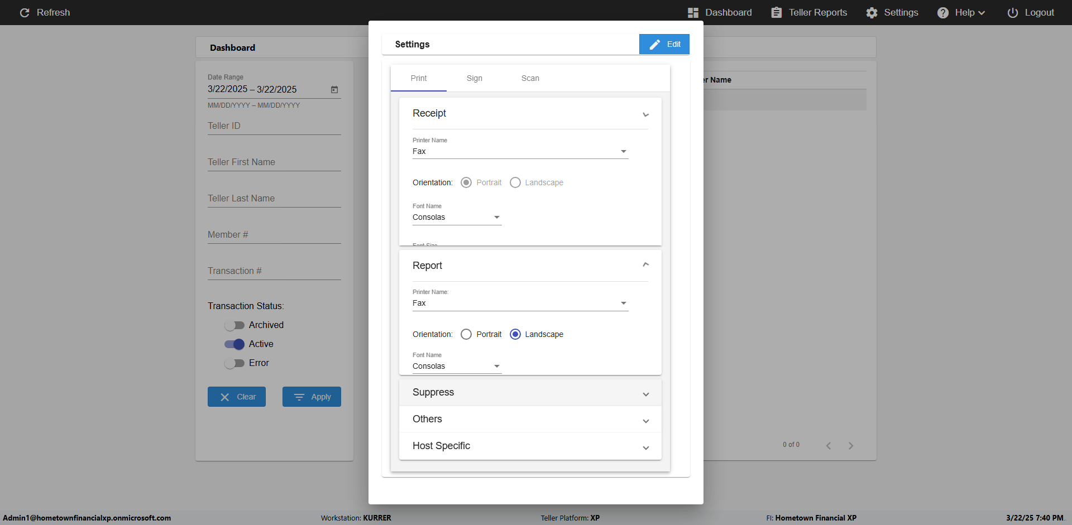Go to next page arrow
Image resolution: width=1072 pixels, height=525 pixels.
[851, 445]
